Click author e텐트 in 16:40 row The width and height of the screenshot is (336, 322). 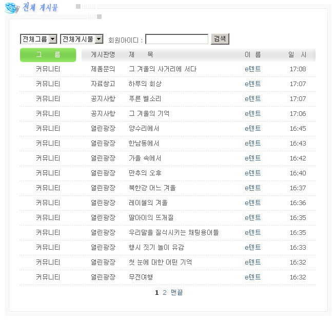tap(253, 173)
